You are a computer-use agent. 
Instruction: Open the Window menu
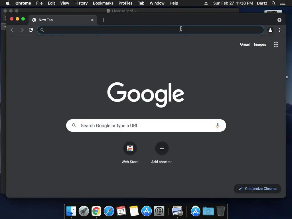pyautogui.click(x=157, y=3)
